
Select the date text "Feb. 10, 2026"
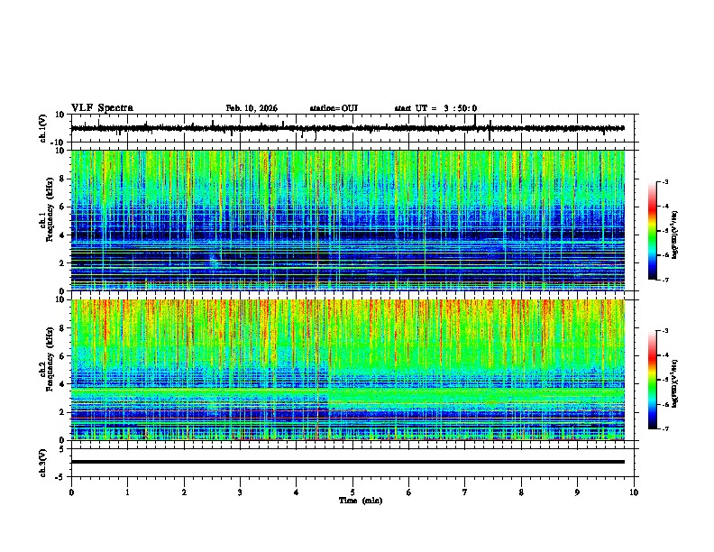click(252, 108)
